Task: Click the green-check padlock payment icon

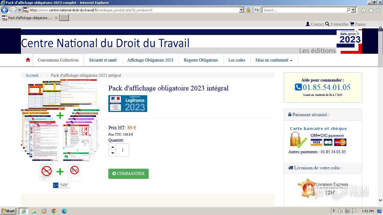Action: coord(298,140)
